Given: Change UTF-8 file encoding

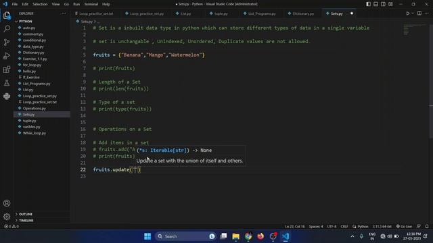Looking at the screenshot, I should coord(332,227).
